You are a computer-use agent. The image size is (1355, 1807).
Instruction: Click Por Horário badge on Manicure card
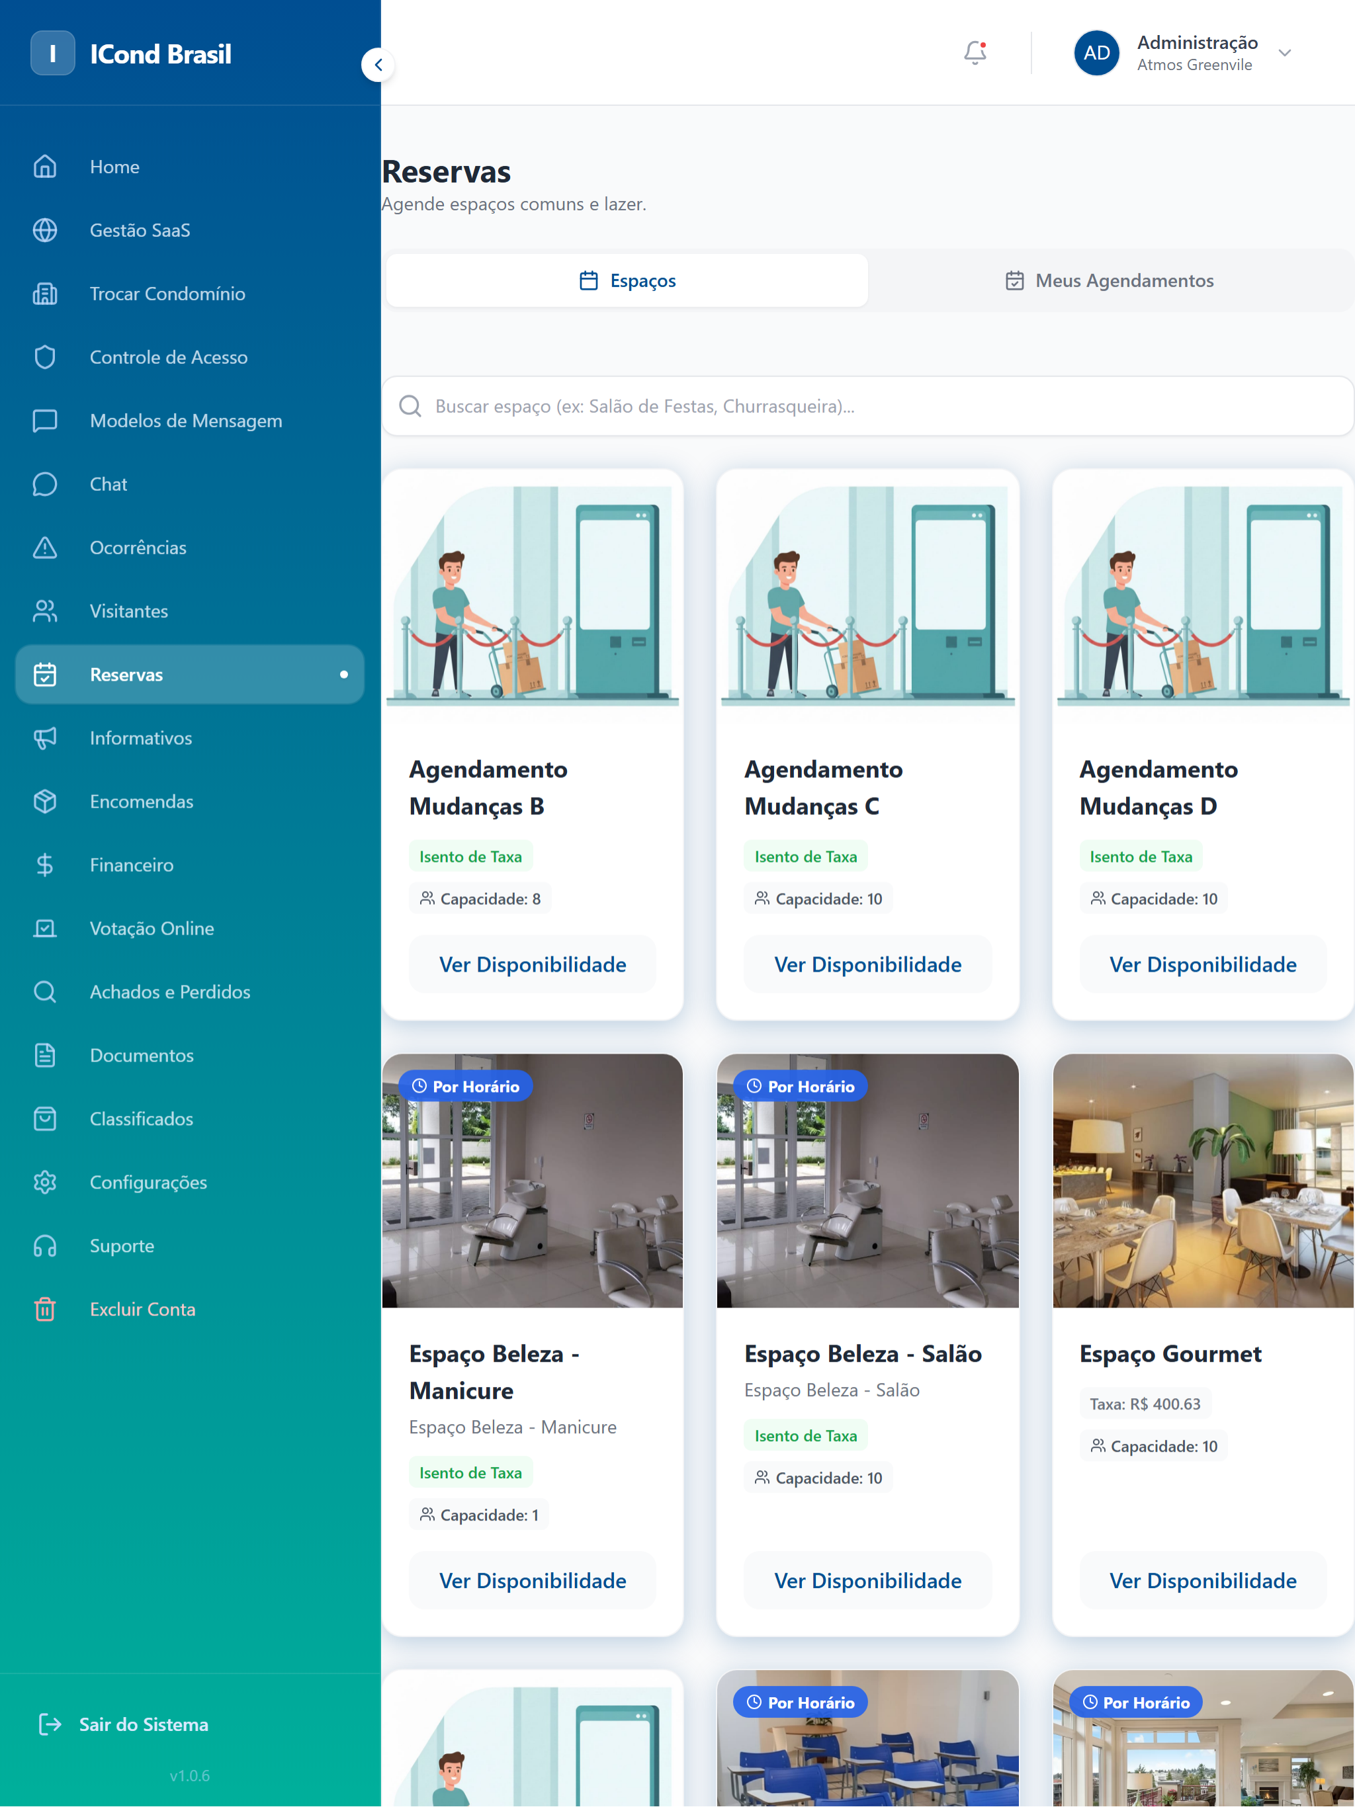466,1087
